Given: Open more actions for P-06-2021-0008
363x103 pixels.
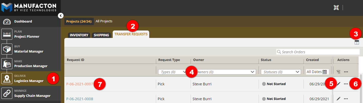Looking at the screenshot, I should tap(346, 99).
